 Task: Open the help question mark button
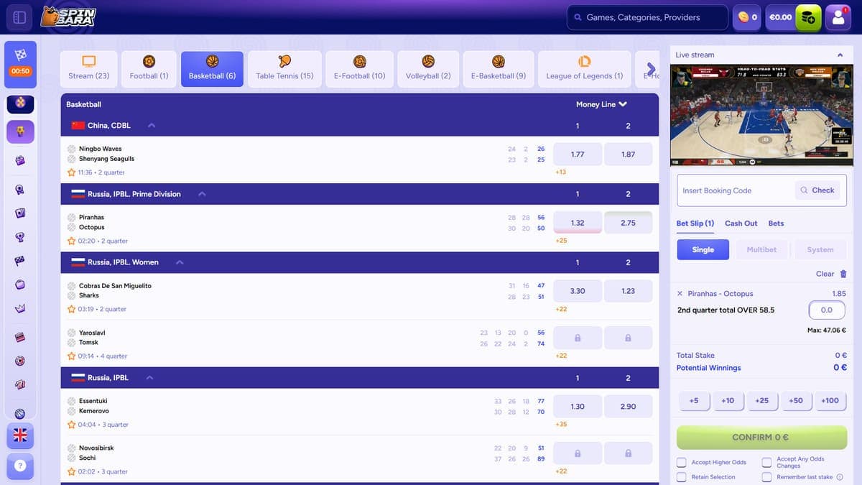[20, 466]
